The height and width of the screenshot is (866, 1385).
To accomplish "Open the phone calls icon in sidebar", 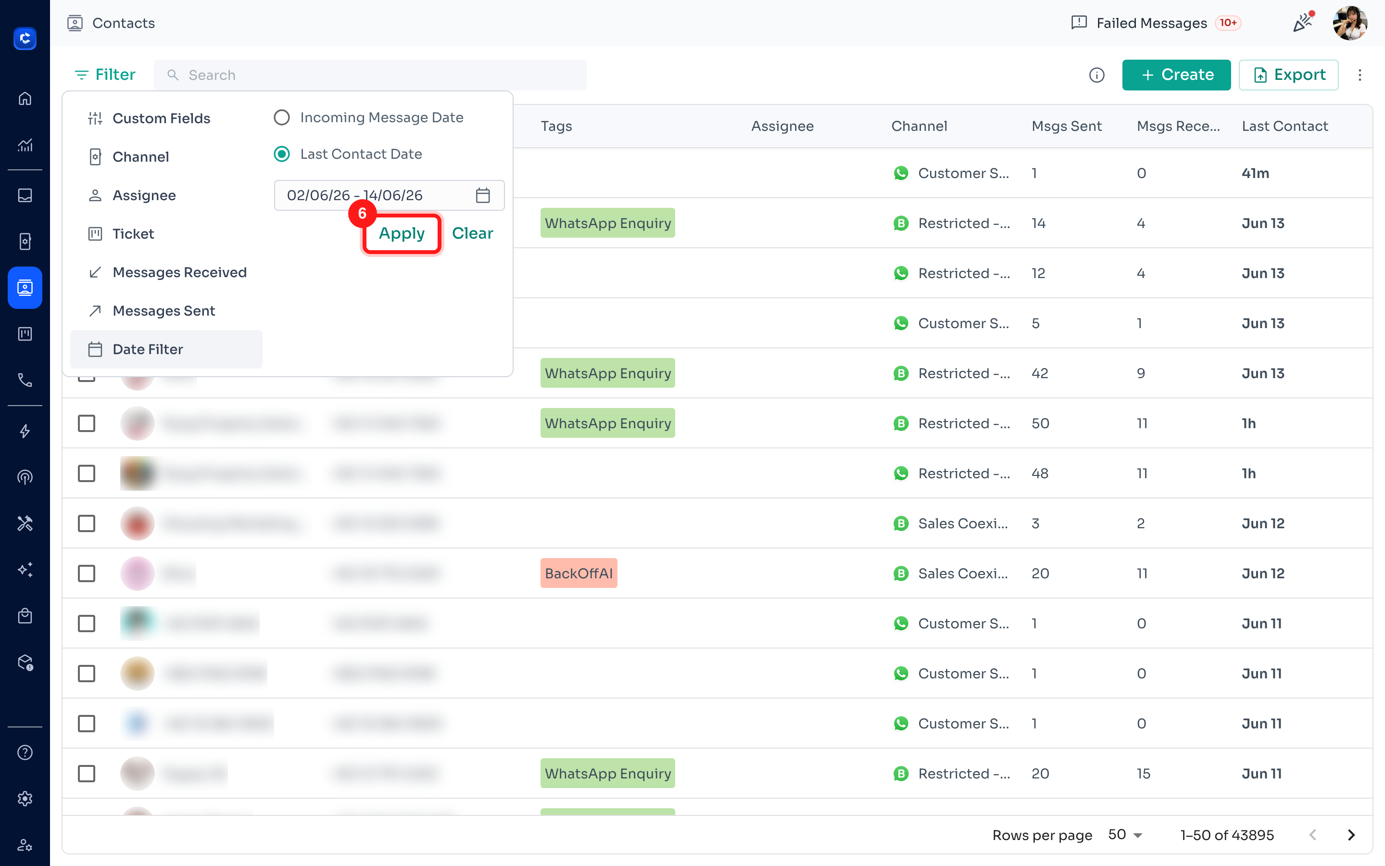I will 25,380.
